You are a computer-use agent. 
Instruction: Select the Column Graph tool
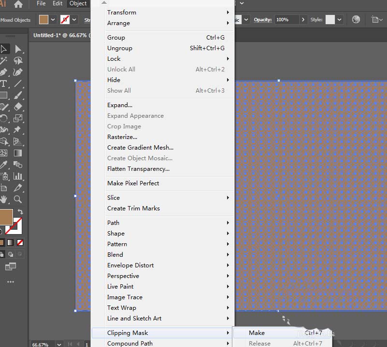[x=18, y=176]
